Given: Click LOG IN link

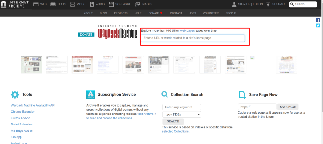Looking at the screenshot, I should 258,4.
